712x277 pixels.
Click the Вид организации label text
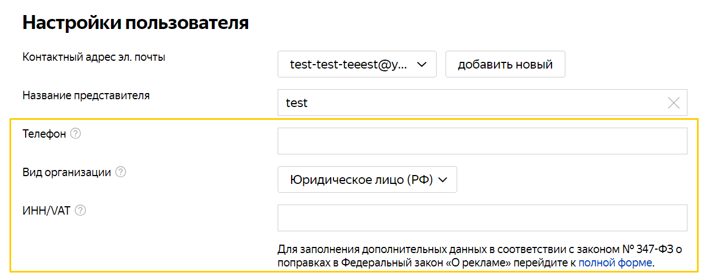tap(67, 172)
